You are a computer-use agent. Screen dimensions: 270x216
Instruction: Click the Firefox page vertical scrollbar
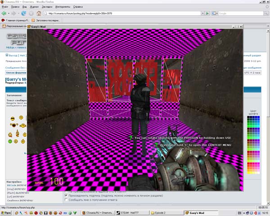pos(268,117)
